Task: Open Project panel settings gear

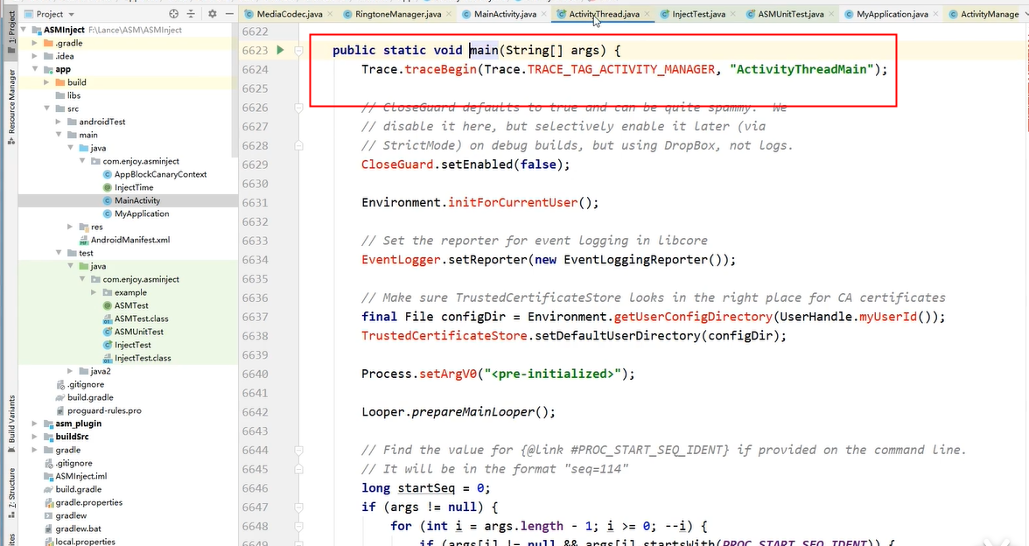Action: click(x=213, y=14)
